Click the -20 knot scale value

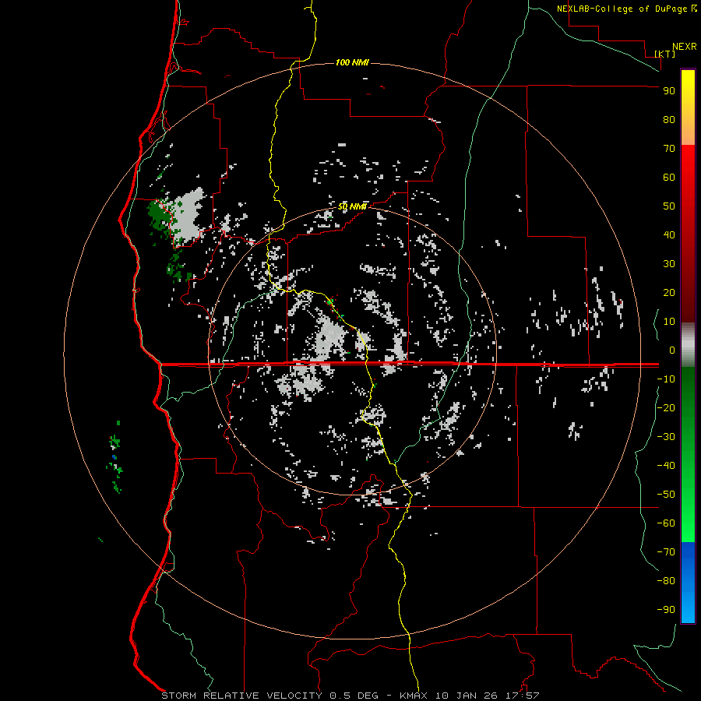666,407
